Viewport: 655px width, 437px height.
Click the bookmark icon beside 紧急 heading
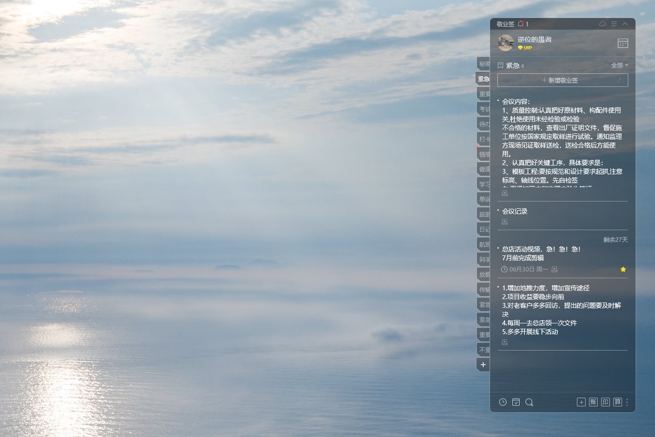click(501, 65)
